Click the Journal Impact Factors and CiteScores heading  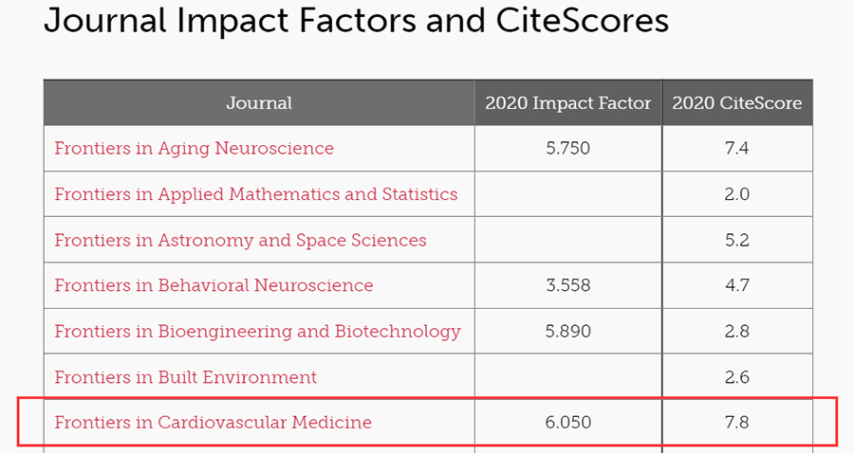click(356, 21)
